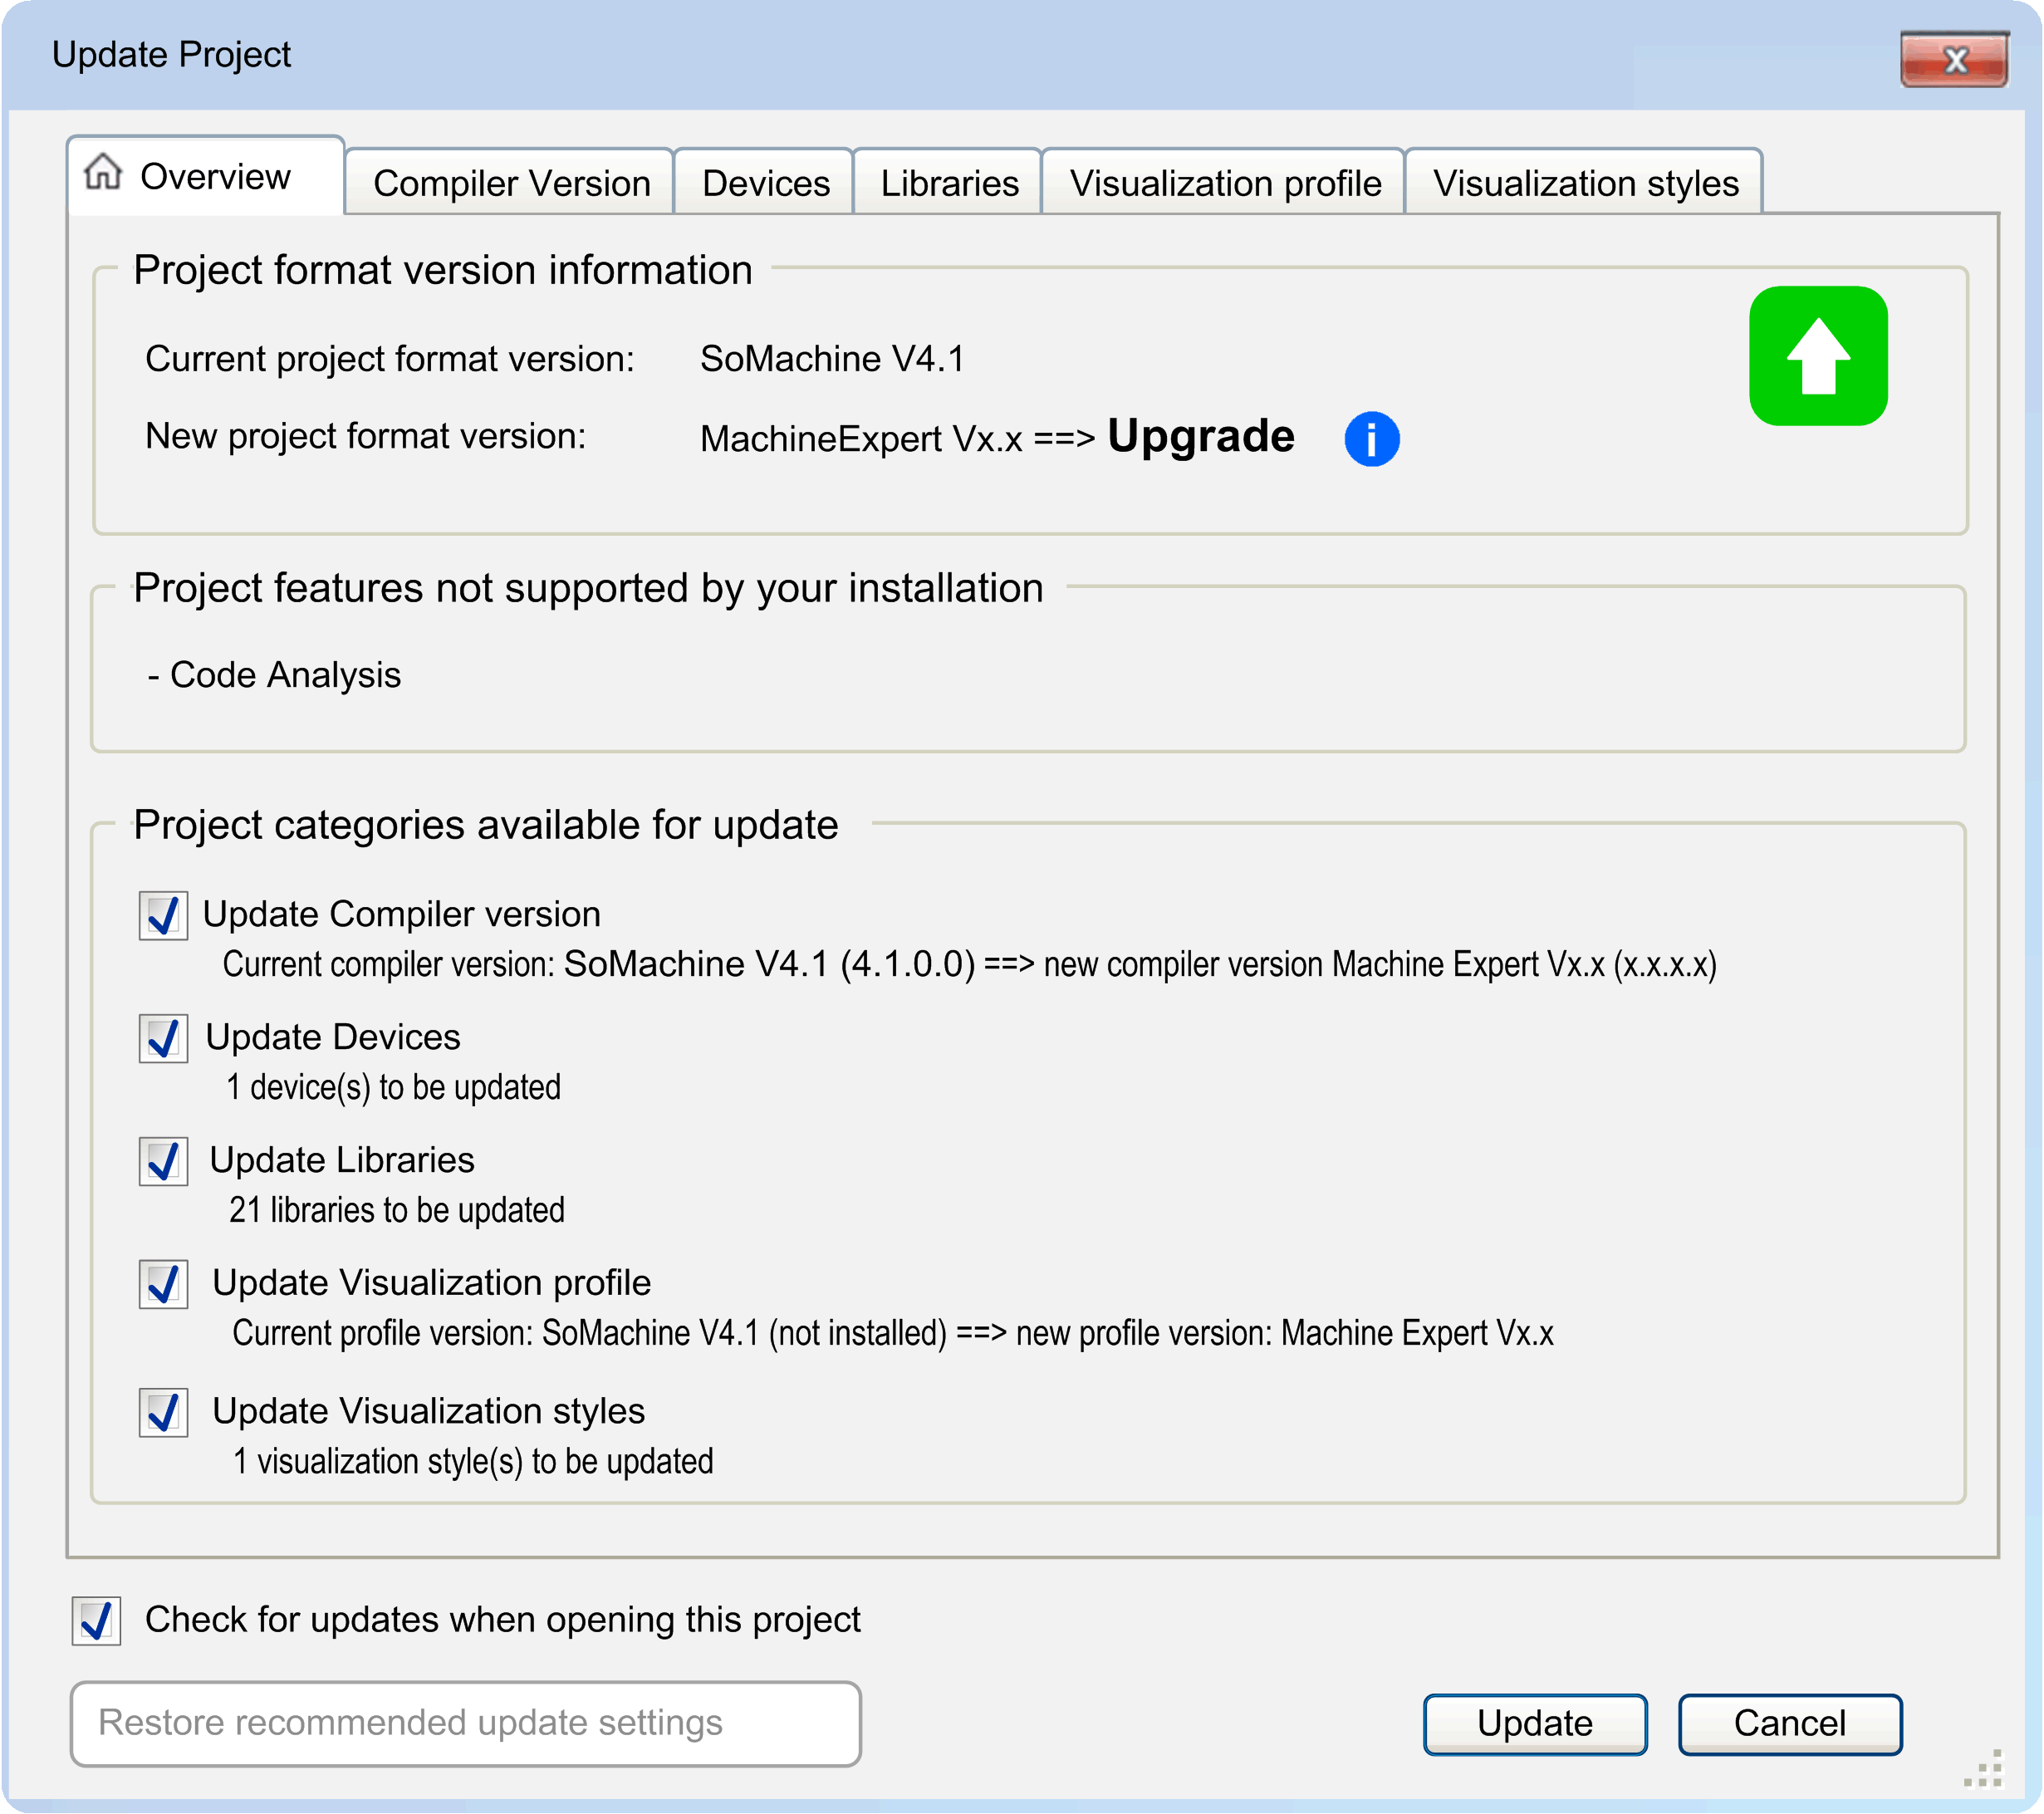Viewport: 2044px width, 1814px height.
Task: Disable the Update Compiler version checkbox
Action: coord(163,913)
